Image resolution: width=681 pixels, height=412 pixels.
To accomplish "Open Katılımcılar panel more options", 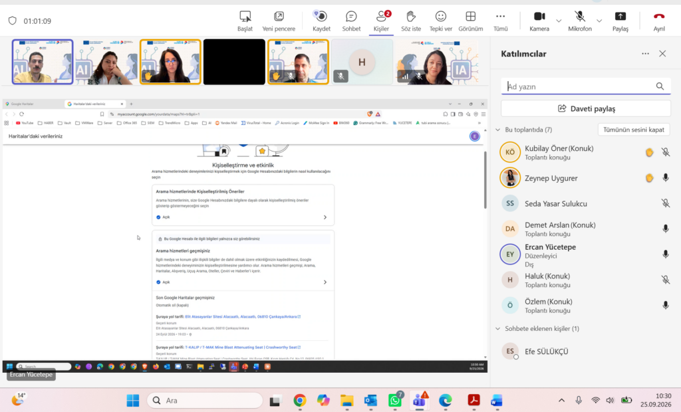I will point(645,54).
